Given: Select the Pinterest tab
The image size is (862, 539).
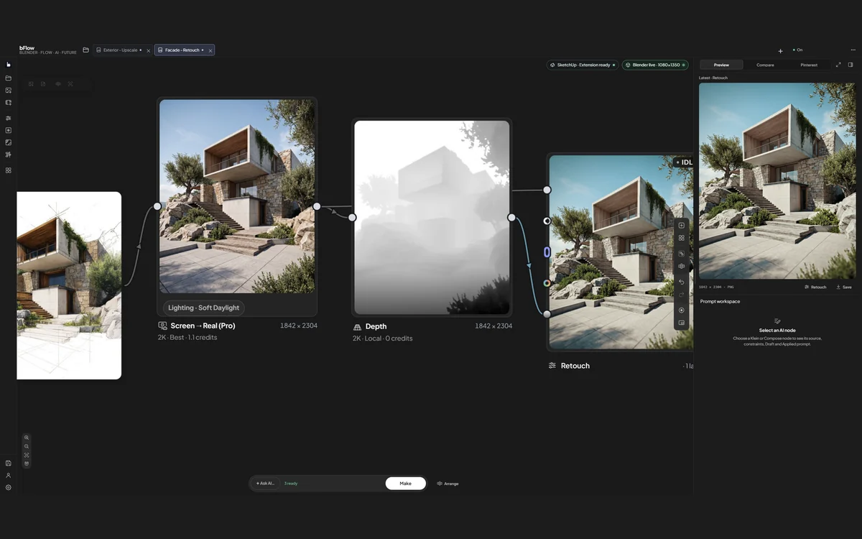Looking at the screenshot, I should [x=809, y=65].
